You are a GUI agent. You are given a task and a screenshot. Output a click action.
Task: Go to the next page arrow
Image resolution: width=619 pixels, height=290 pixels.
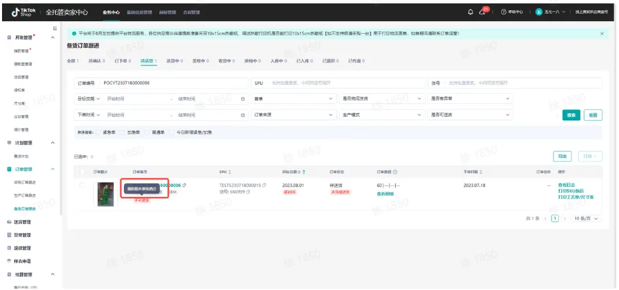[565, 219]
